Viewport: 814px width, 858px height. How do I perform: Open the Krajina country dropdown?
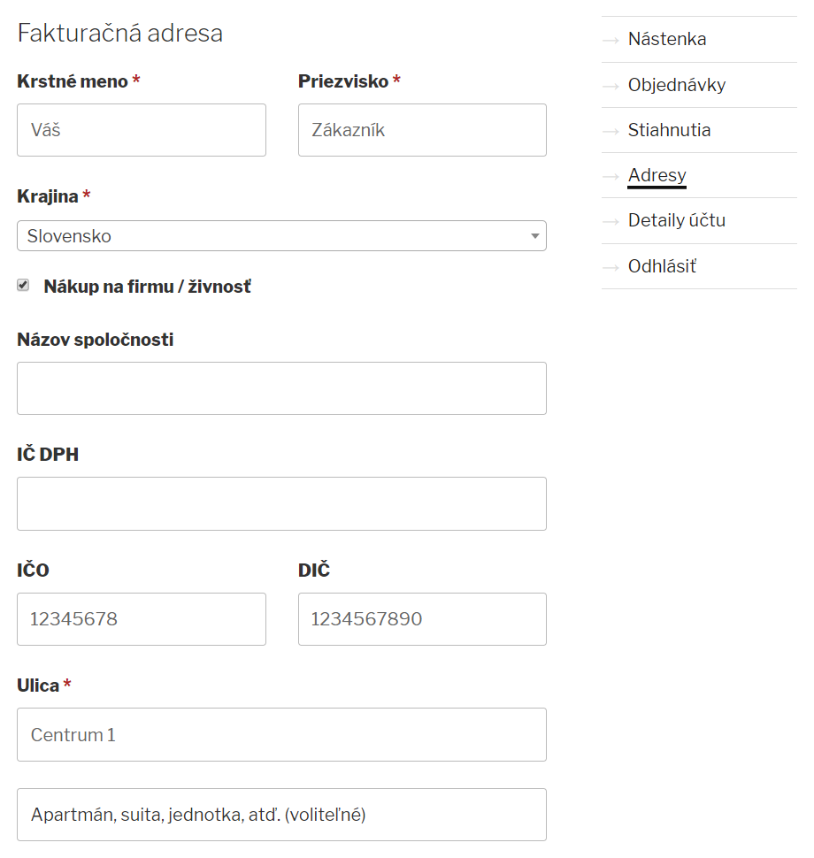[280, 236]
